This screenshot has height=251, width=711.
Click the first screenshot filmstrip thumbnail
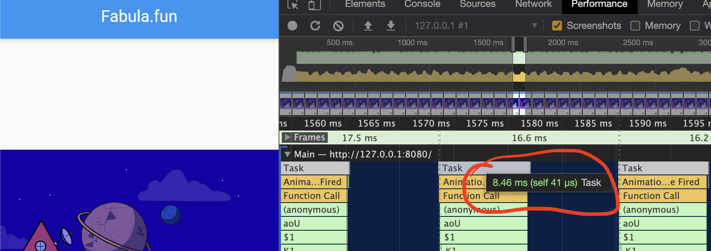[285, 104]
